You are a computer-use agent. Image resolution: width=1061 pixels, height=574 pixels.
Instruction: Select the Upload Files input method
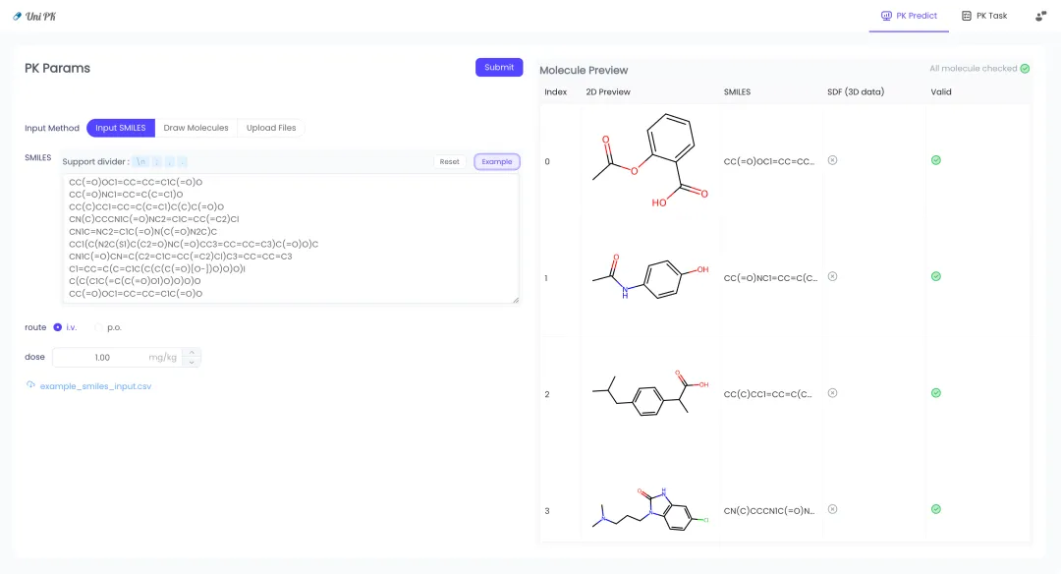270,128
